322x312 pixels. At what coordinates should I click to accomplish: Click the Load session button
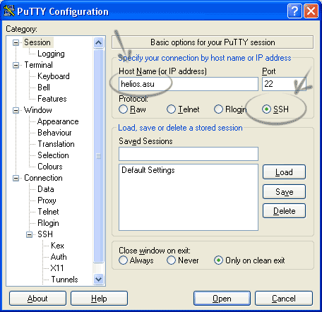(x=284, y=172)
